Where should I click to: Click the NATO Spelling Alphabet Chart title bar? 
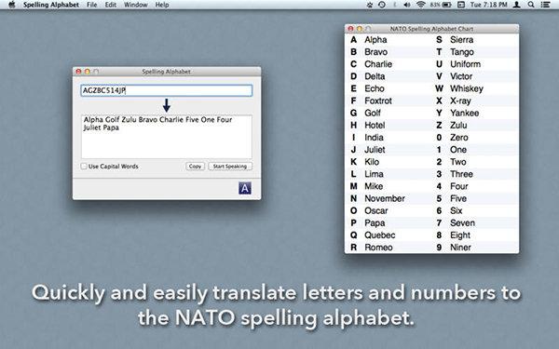pos(431,29)
